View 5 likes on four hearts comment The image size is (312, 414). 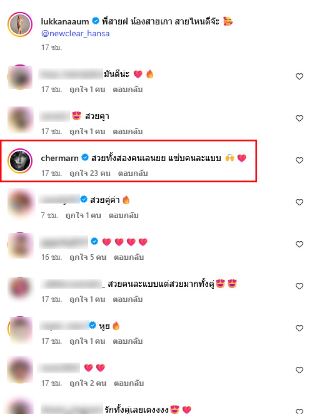tap(88, 257)
